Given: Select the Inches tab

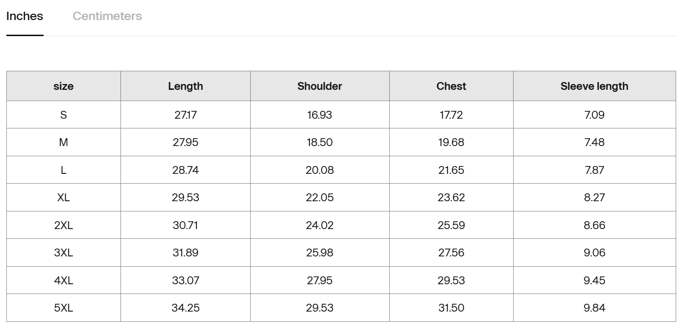Looking at the screenshot, I should tap(24, 16).
